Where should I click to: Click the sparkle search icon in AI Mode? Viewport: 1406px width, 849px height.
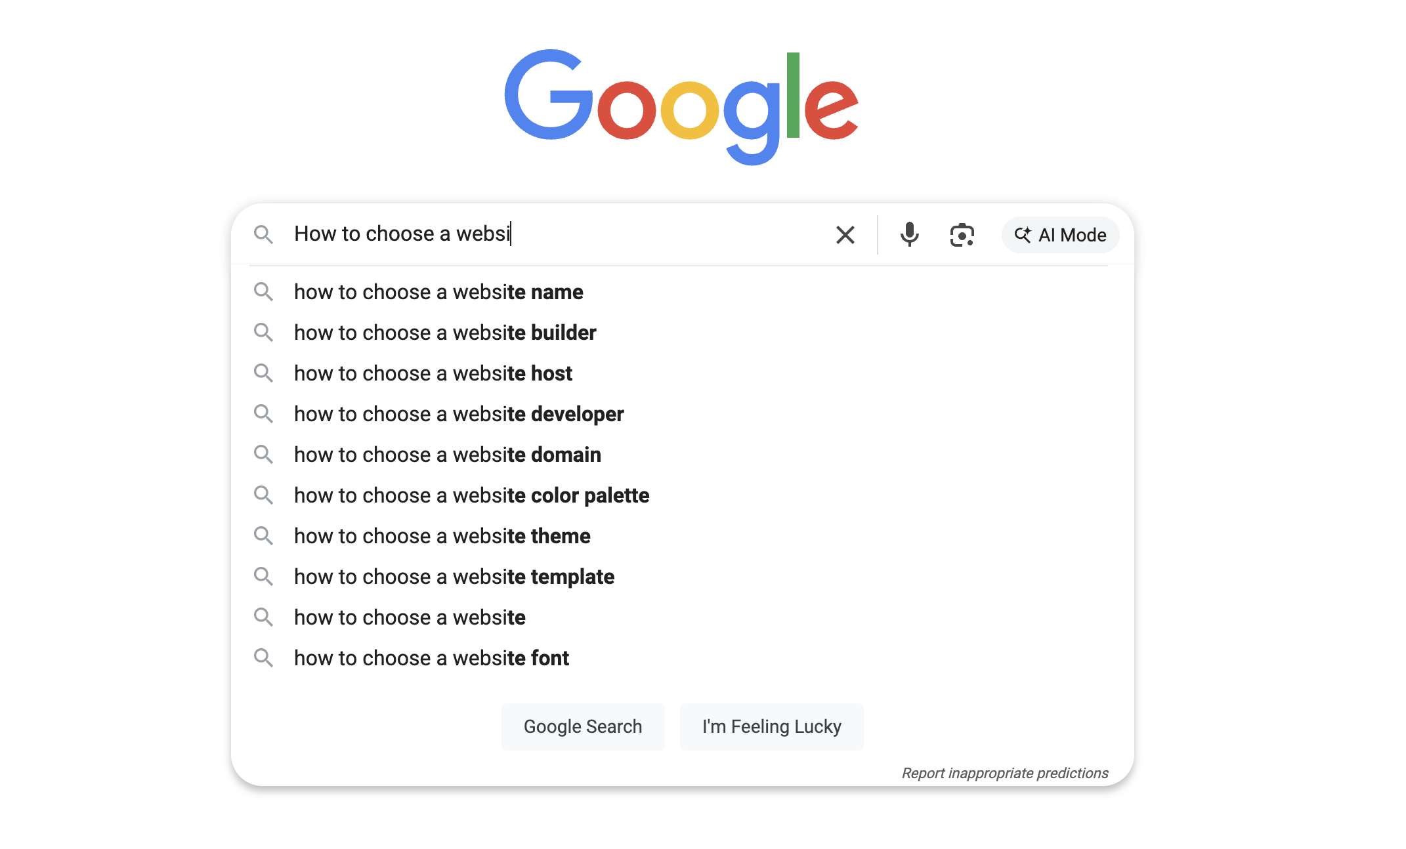pyautogui.click(x=1023, y=235)
